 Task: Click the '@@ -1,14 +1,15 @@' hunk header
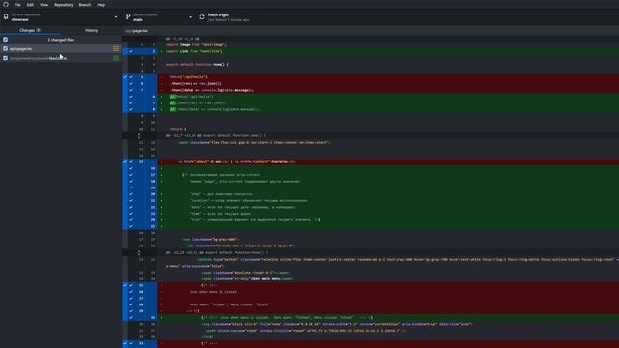tap(183, 39)
